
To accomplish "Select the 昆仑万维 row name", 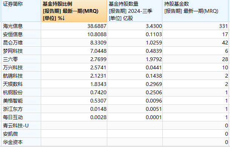I will pos(13,43).
